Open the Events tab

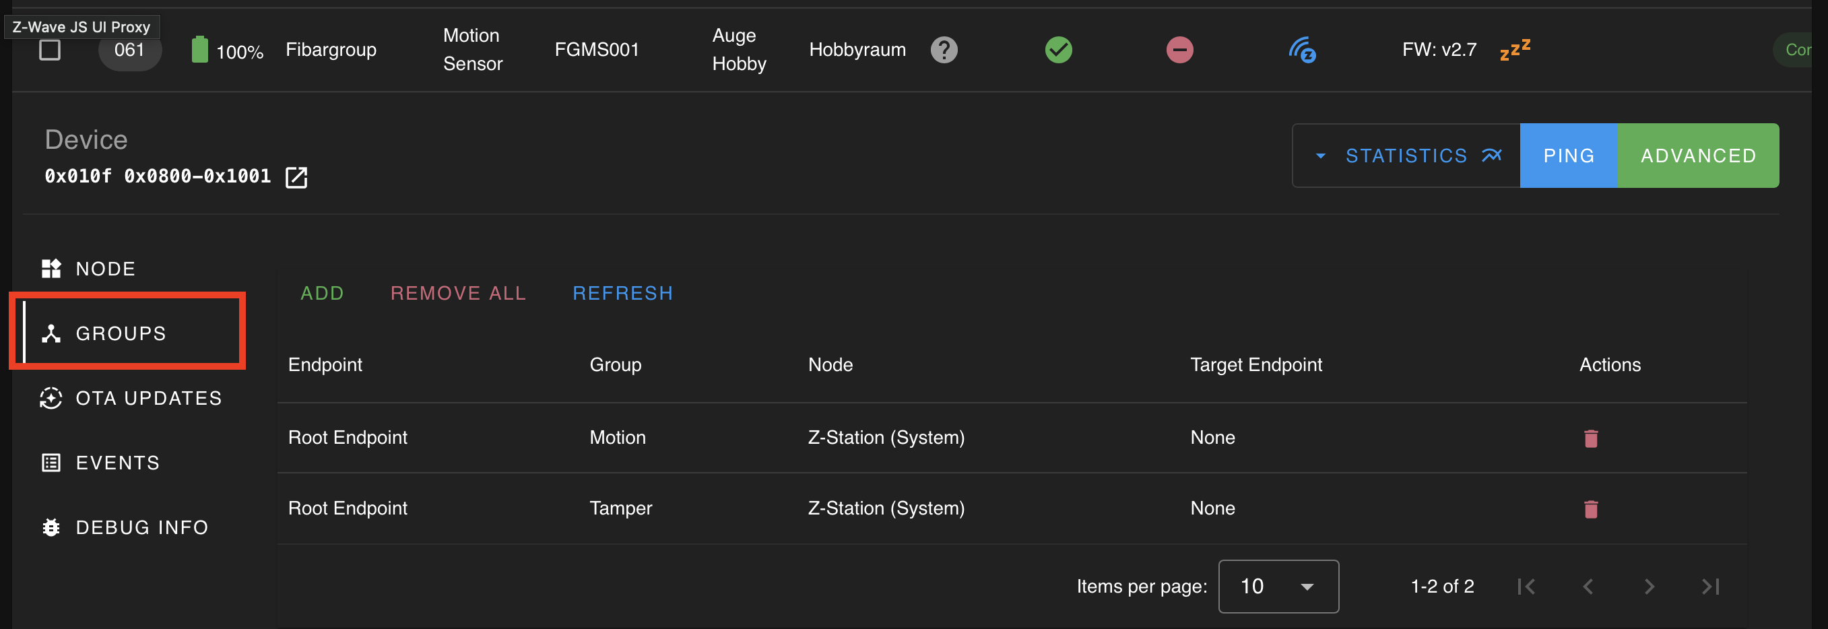pyautogui.click(x=117, y=463)
